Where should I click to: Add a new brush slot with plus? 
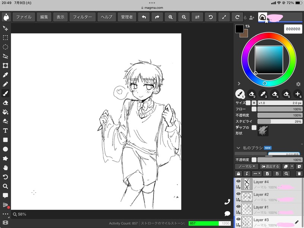click(x=298, y=94)
